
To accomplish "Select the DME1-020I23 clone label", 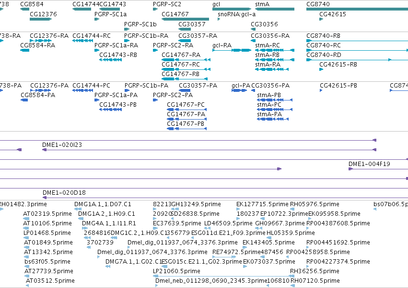I will [62, 145].
